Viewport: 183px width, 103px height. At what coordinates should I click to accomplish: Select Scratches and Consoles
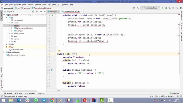[x=17, y=55]
